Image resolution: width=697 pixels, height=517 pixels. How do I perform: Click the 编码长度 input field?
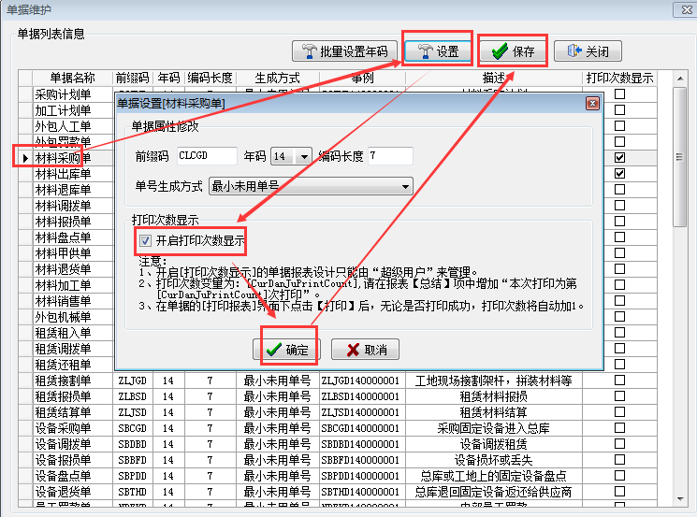click(389, 157)
